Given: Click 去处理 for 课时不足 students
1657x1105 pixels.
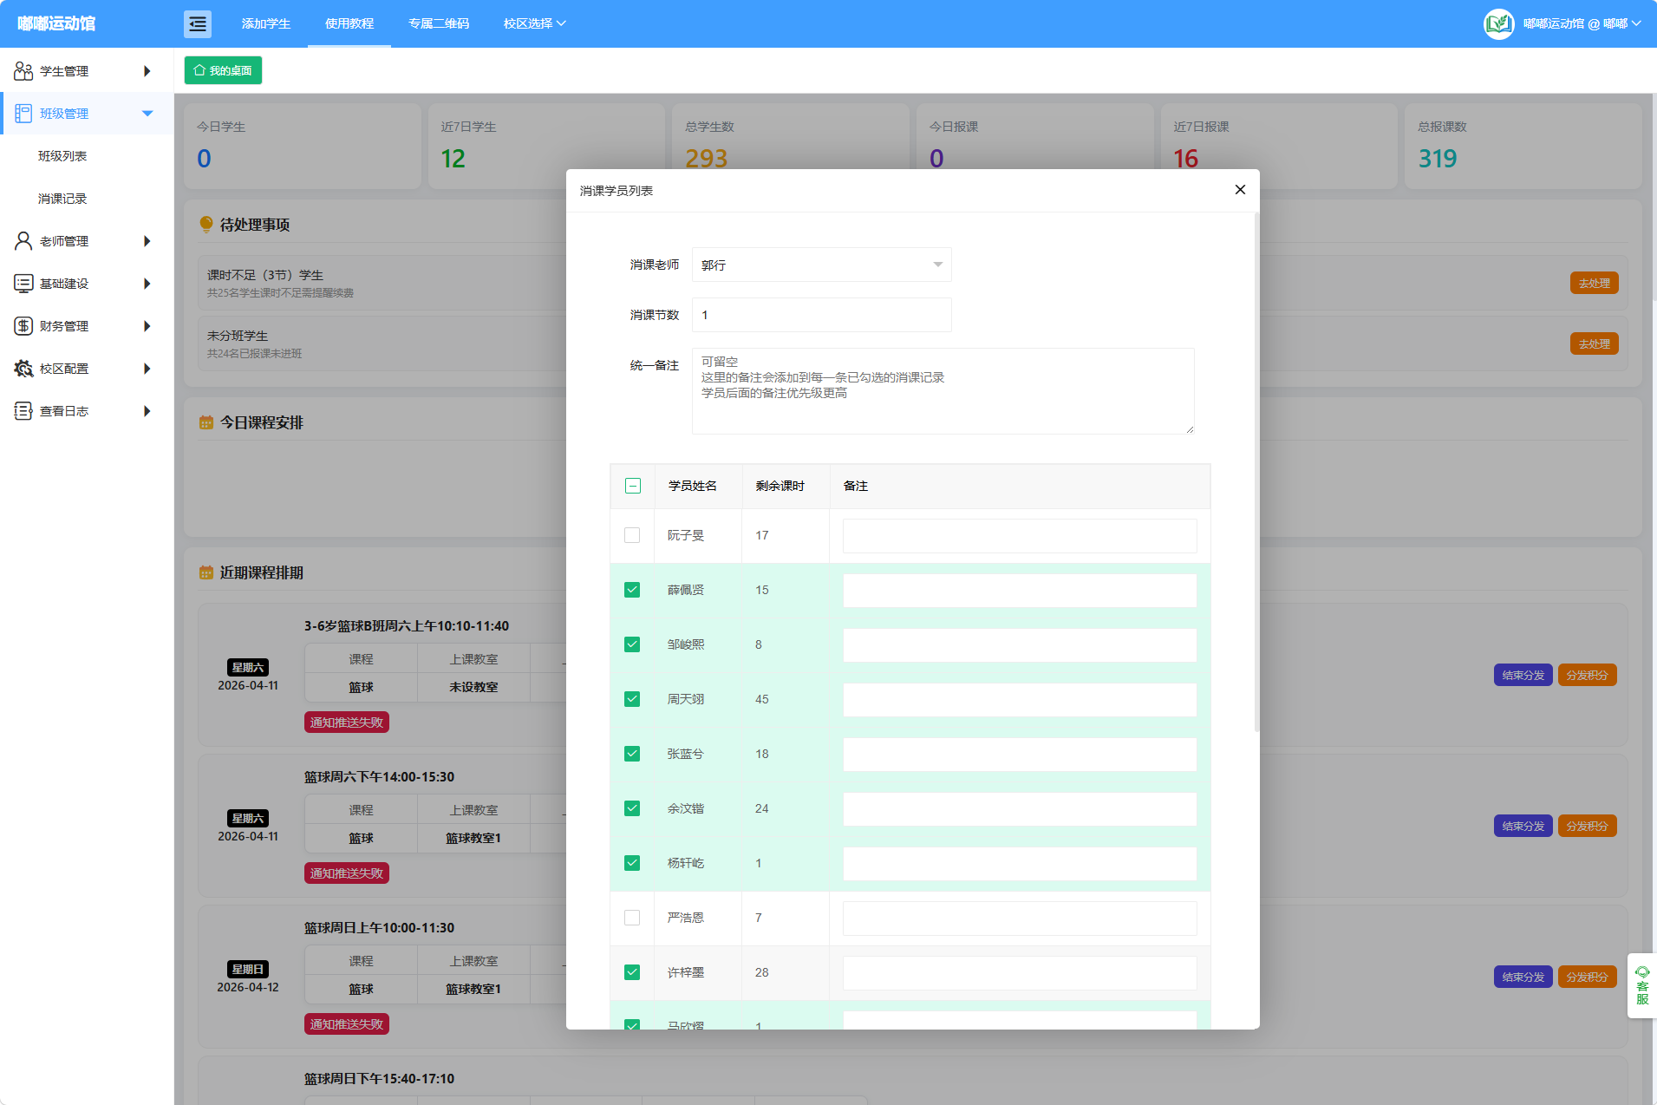Looking at the screenshot, I should (x=1594, y=284).
